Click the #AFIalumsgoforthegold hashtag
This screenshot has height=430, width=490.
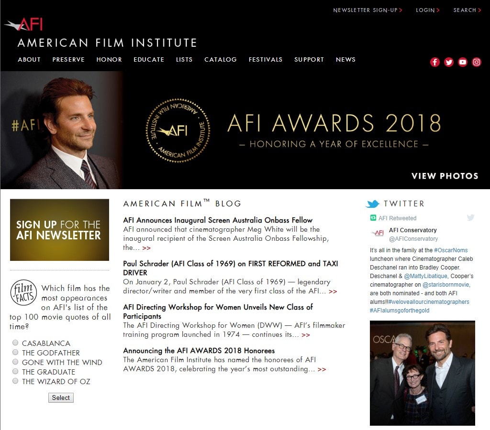pyautogui.click(x=400, y=311)
